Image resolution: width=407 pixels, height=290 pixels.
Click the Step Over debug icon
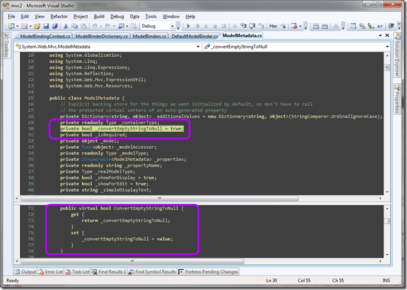click(252, 26)
